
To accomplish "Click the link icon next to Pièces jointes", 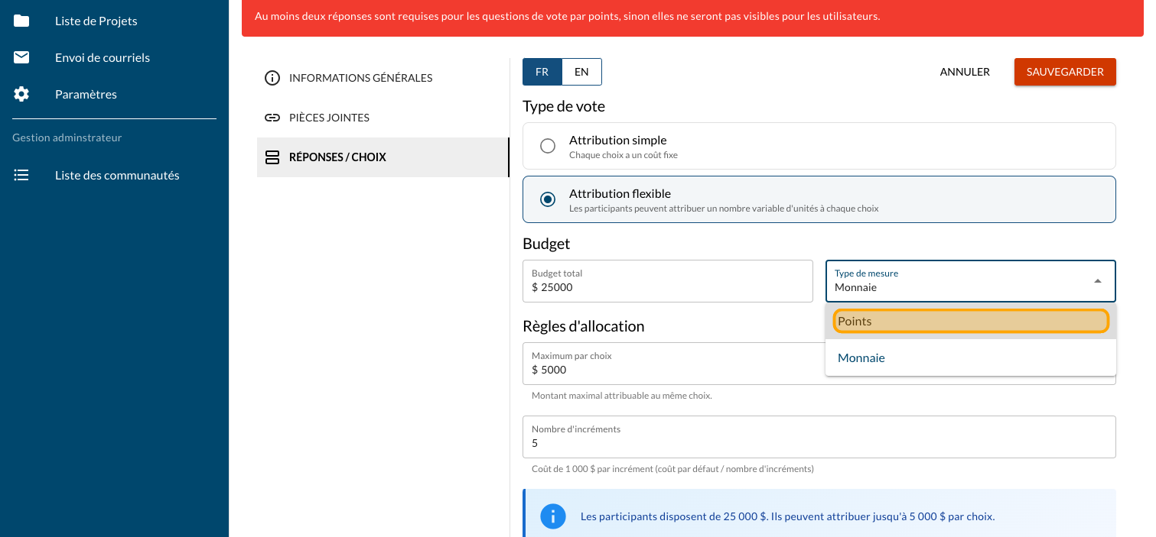I will [x=272, y=118].
